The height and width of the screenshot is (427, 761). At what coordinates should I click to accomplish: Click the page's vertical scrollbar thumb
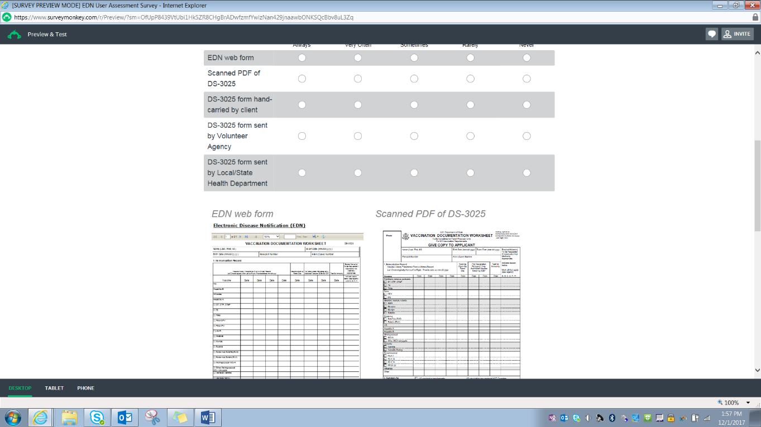coord(757,185)
